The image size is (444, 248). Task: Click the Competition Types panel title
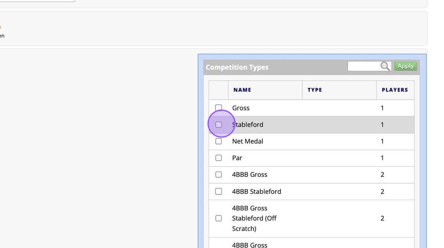tap(237, 67)
